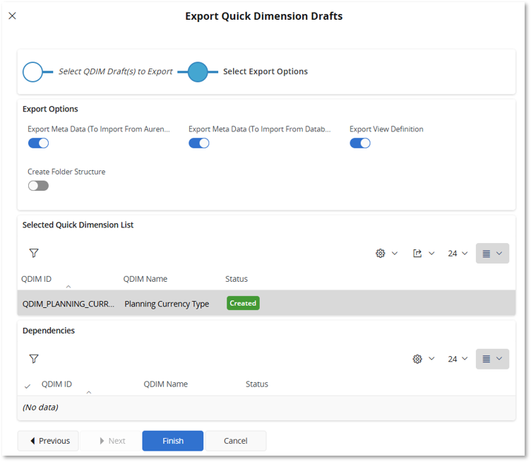531x462 pixels.
Task: Disable Export View Definition switch
Action: coord(360,143)
